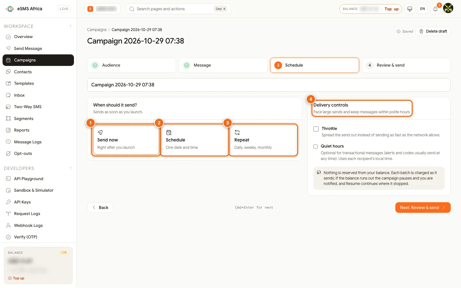Open the Inbox
This screenshot has height=288, width=461.
(x=38, y=95)
